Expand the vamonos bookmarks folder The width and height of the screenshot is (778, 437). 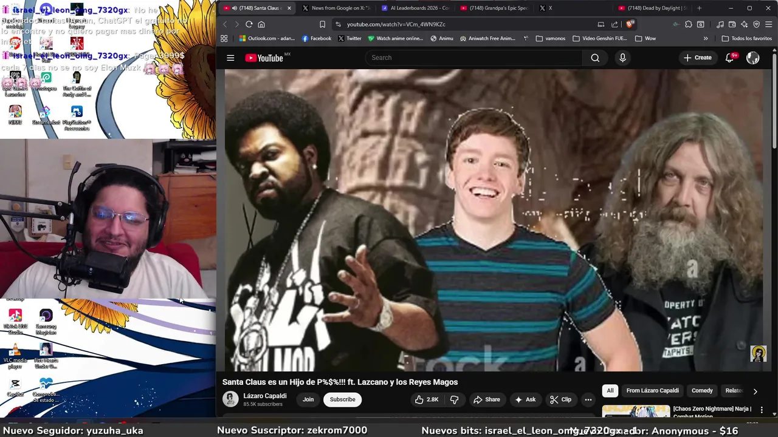coord(550,38)
